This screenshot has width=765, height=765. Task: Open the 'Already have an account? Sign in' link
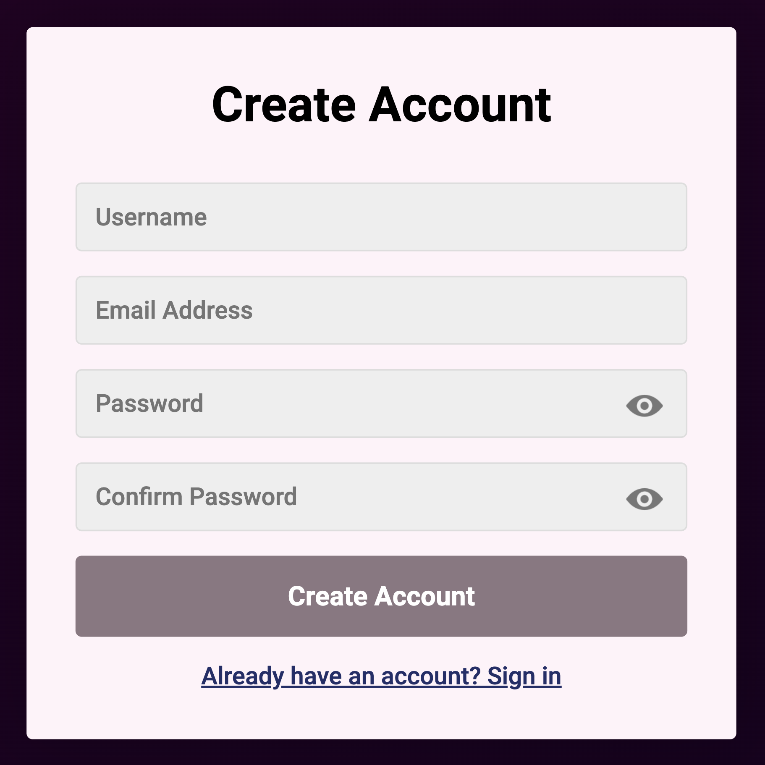coord(381,676)
